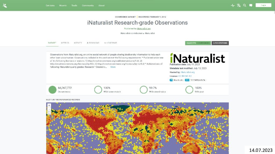Open site search with the magnifier icon

(x=245, y=5)
